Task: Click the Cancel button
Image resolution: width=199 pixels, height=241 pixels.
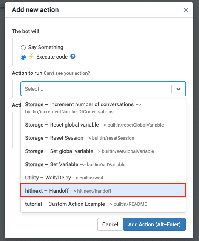Action: 110,224
